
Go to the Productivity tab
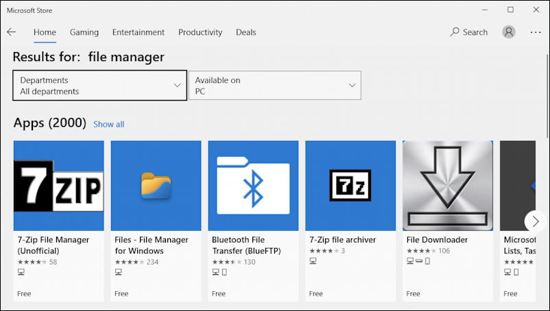[x=200, y=32]
